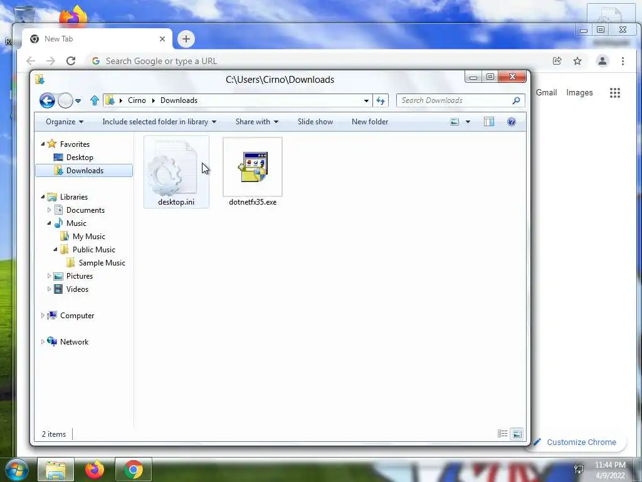Open Chrome's three-dot menu
642x482 pixels.
pyautogui.click(x=623, y=61)
